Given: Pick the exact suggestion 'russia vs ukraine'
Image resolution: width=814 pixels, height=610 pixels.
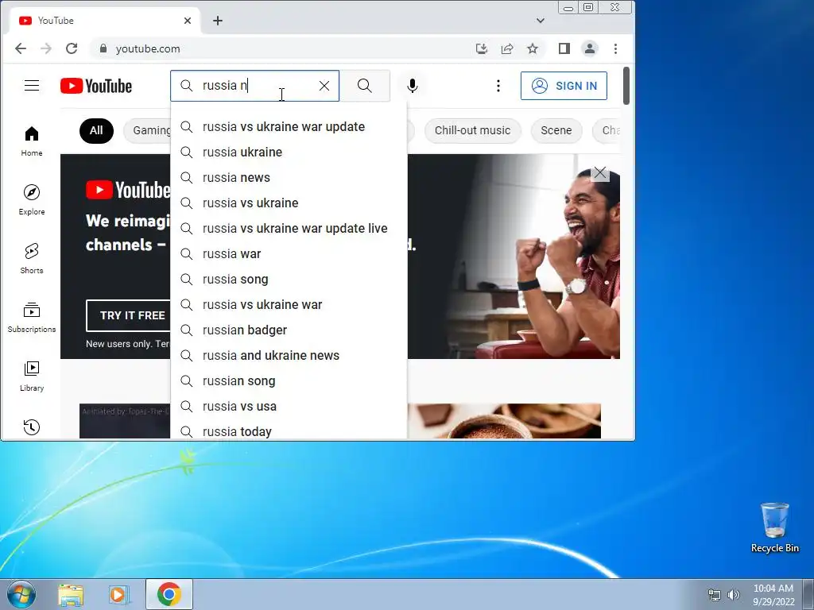Looking at the screenshot, I should (x=289, y=203).
